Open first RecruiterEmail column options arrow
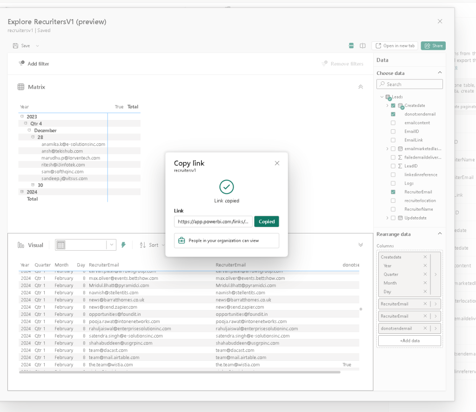Screen dimensions: 476x412 point(436,304)
